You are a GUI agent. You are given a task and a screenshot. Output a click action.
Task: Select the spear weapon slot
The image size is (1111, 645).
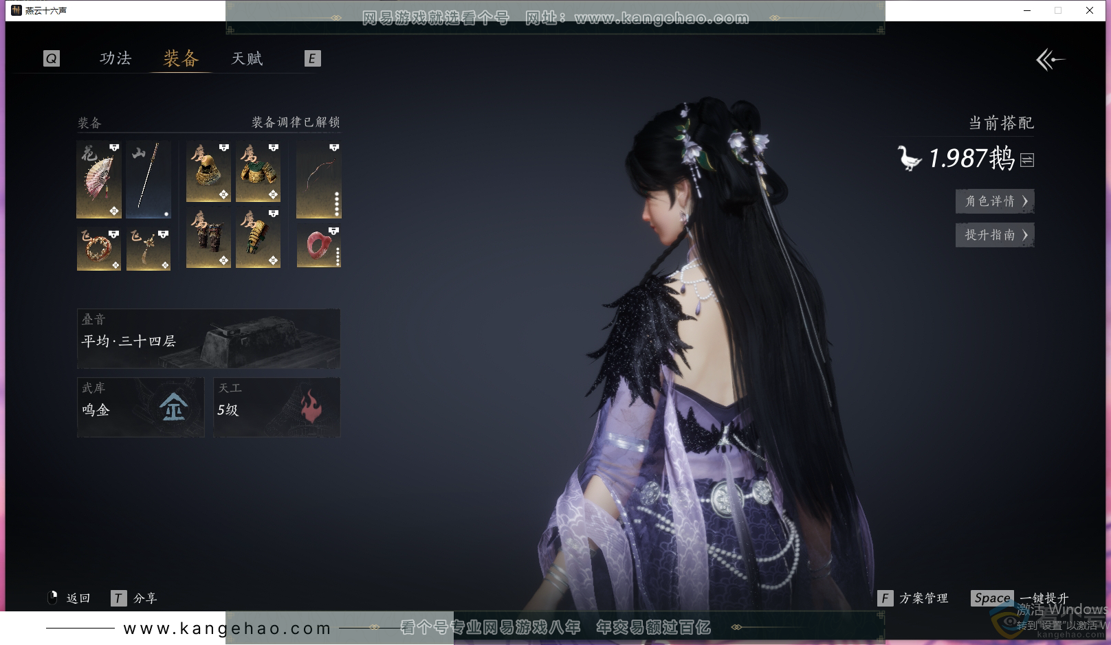point(148,180)
